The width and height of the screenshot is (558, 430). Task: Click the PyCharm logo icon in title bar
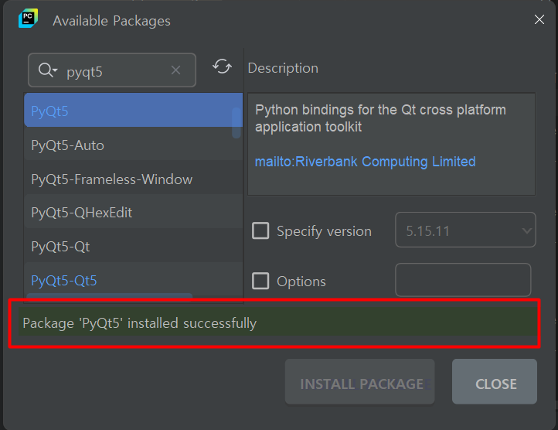click(x=28, y=18)
